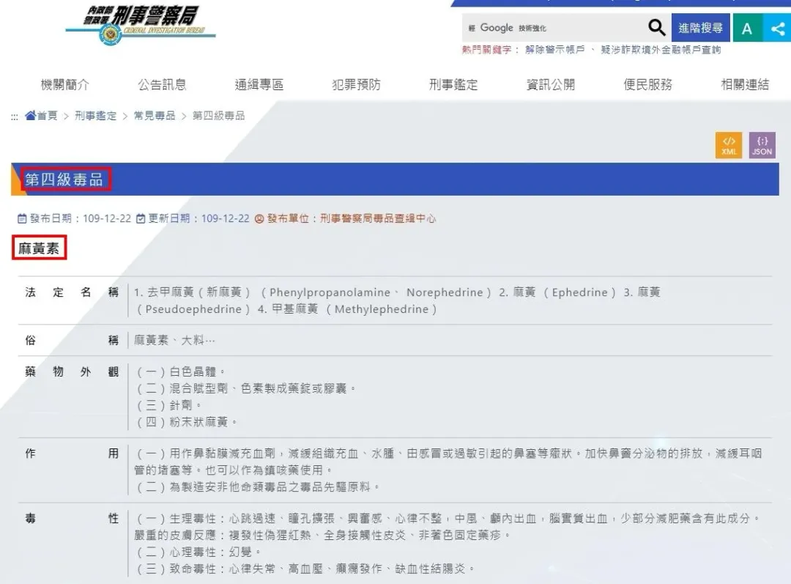Focus the Google search input field
791x584 pixels.
(x=555, y=28)
